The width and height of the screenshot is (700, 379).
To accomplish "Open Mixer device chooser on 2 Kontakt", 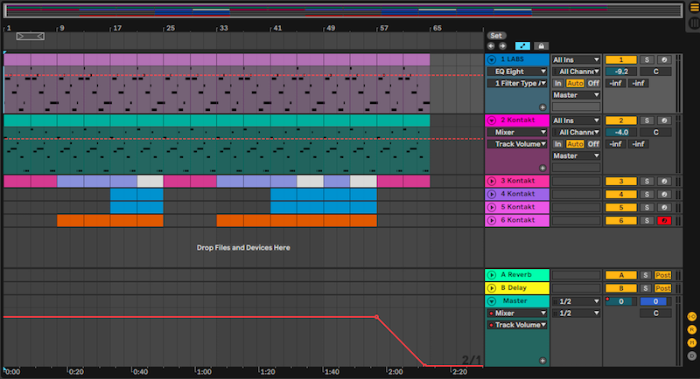I will [517, 132].
